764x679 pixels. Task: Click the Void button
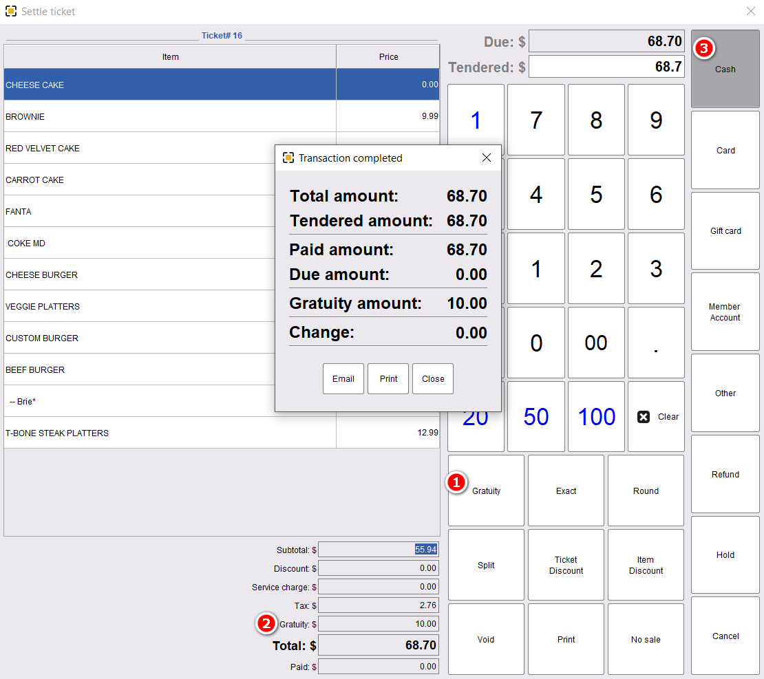[x=486, y=639]
